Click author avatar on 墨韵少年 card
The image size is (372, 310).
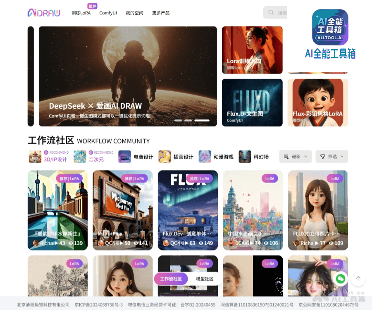pos(36,243)
